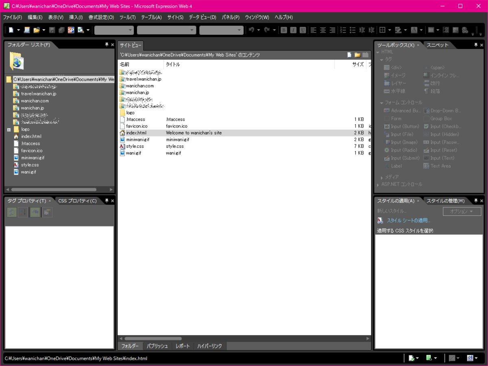Toggle categorized list view in Tag Properties
This screenshot has width=488, height=366.
click(12, 212)
